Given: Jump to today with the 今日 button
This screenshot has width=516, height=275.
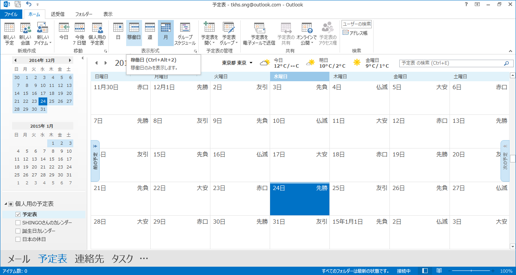Looking at the screenshot, I should click(x=64, y=34).
